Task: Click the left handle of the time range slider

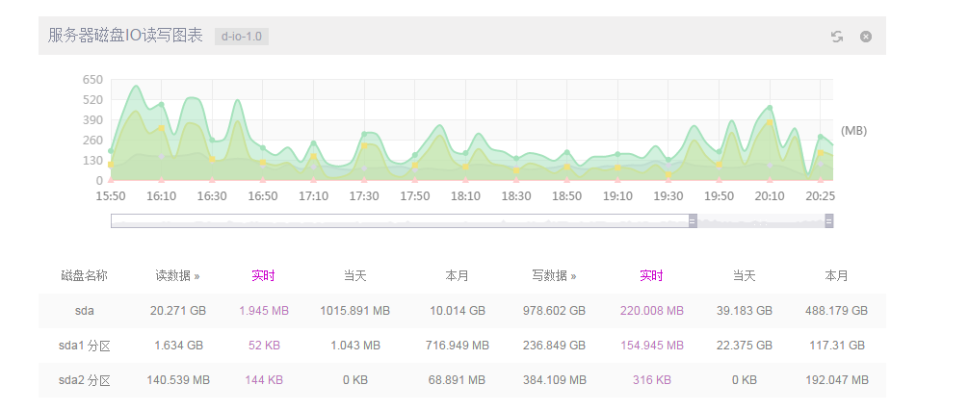Action: click(x=692, y=221)
